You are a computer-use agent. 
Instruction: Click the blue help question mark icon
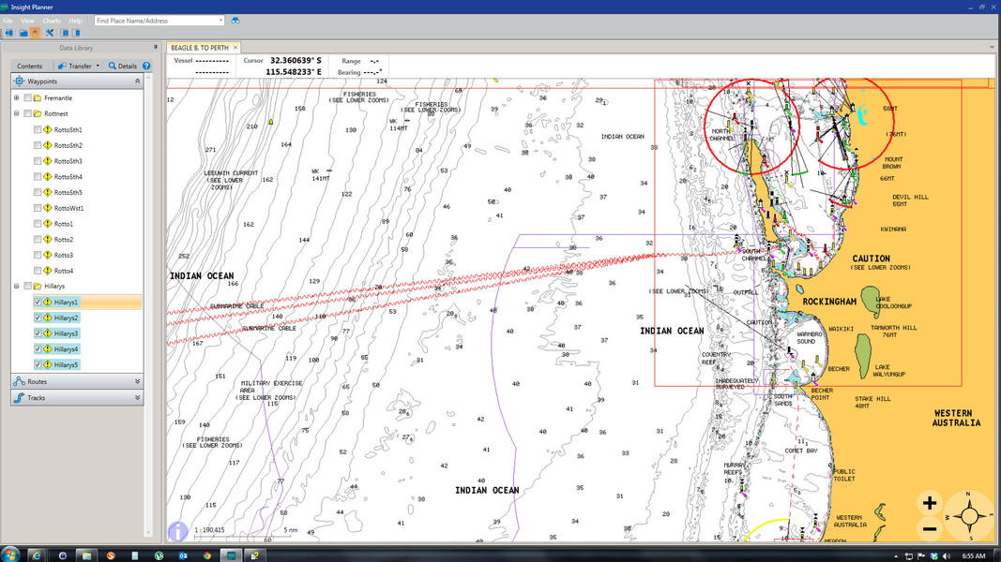(146, 67)
